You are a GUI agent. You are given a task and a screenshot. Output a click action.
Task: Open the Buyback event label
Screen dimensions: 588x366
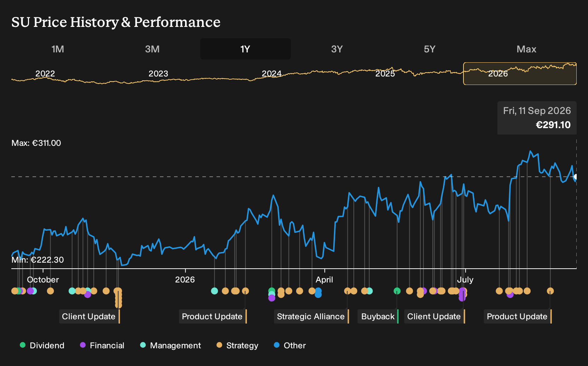[378, 316]
